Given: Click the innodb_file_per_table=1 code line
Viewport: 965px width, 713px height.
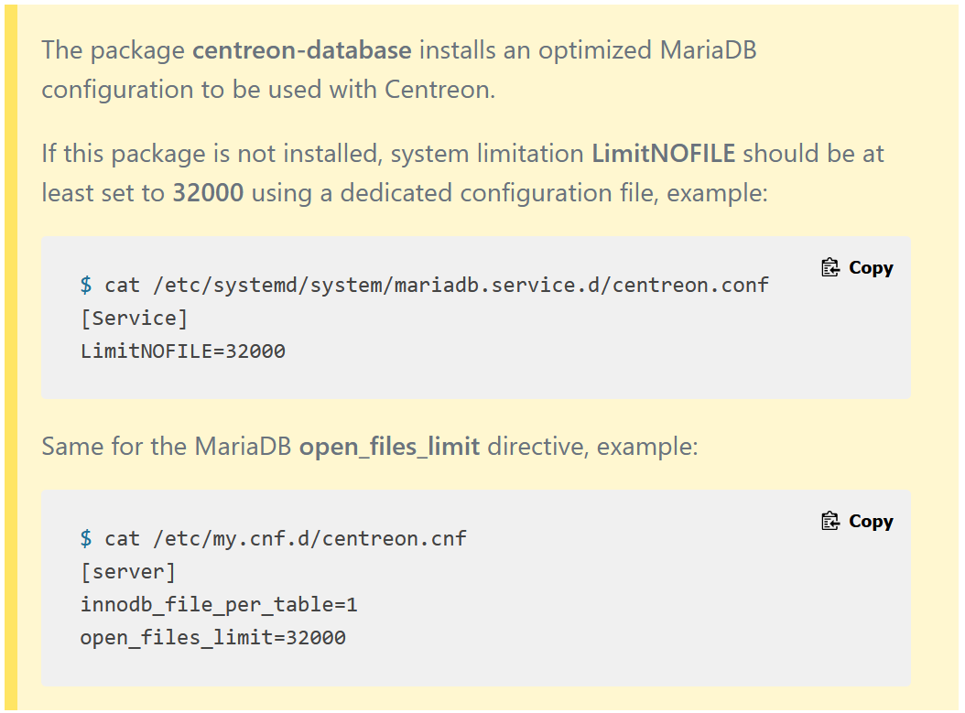Looking at the screenshot, I should coord(218,604).
